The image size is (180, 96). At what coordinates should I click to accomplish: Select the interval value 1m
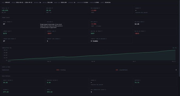[x=40, y=2]
